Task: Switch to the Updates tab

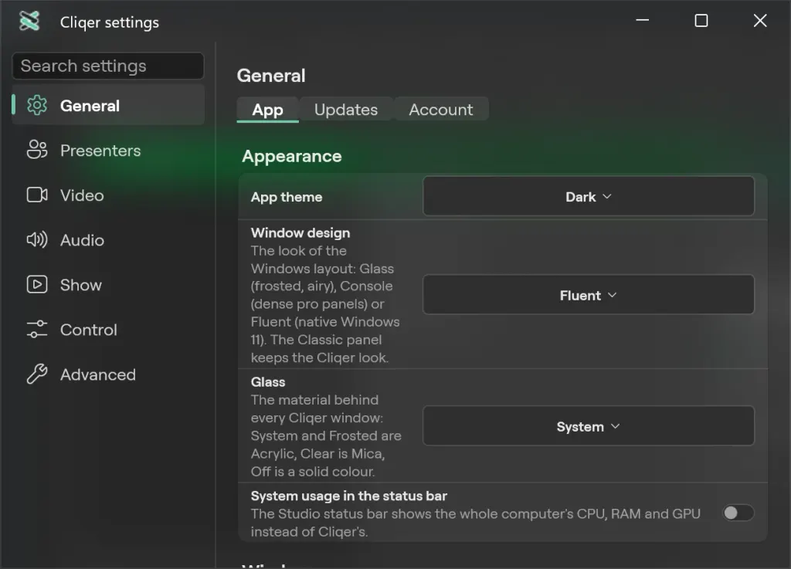Action: 346,110
